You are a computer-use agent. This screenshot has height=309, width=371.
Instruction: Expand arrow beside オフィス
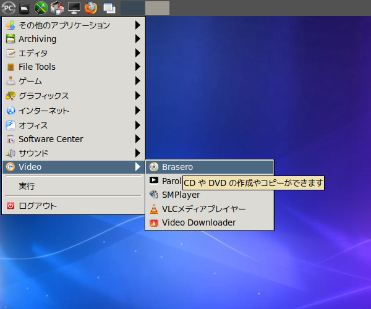click(138, 125)
